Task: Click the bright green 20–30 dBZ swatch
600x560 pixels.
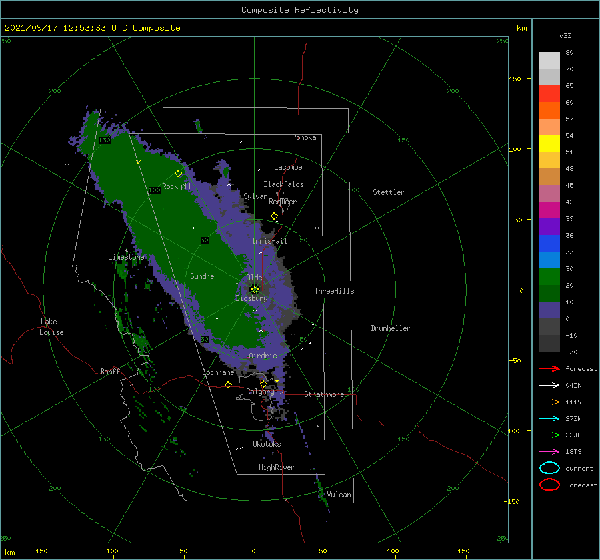Action: 549,277
